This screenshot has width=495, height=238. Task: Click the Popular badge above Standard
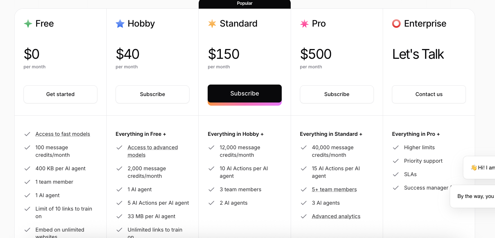click(x=244, y=3)
